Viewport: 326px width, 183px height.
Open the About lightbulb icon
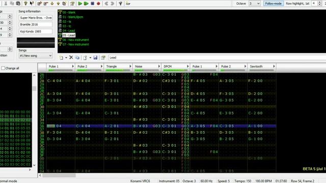pos(25,4)
